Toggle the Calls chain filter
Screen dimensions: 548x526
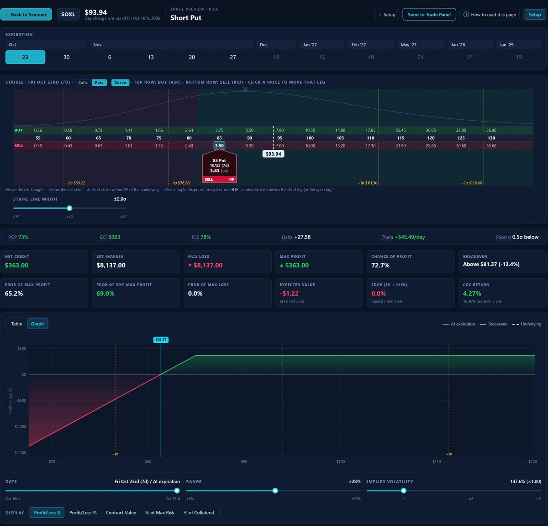pyautogui.click(x=83, y=83)
